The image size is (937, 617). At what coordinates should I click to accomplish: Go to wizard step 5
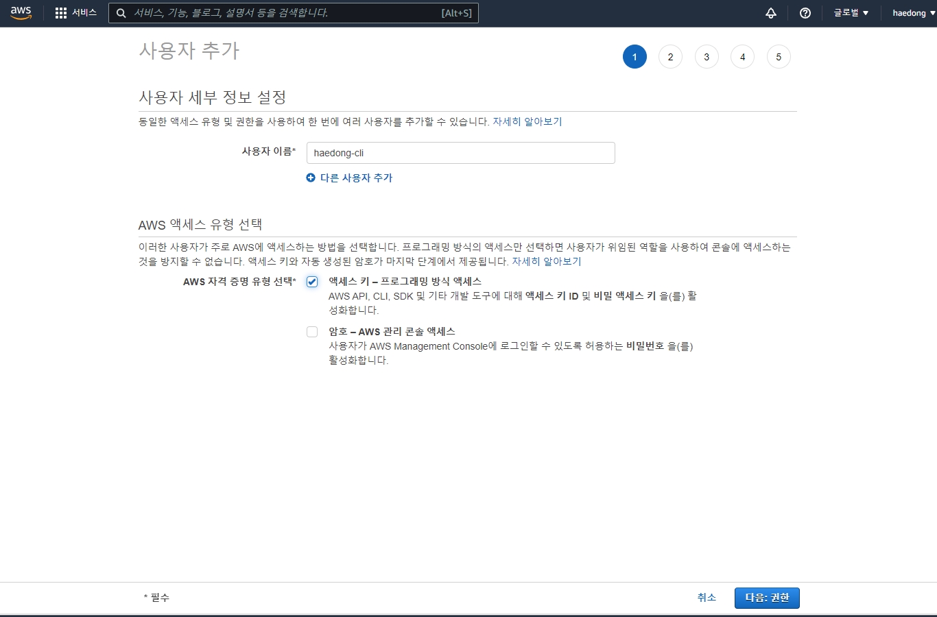tap(779, 57)
